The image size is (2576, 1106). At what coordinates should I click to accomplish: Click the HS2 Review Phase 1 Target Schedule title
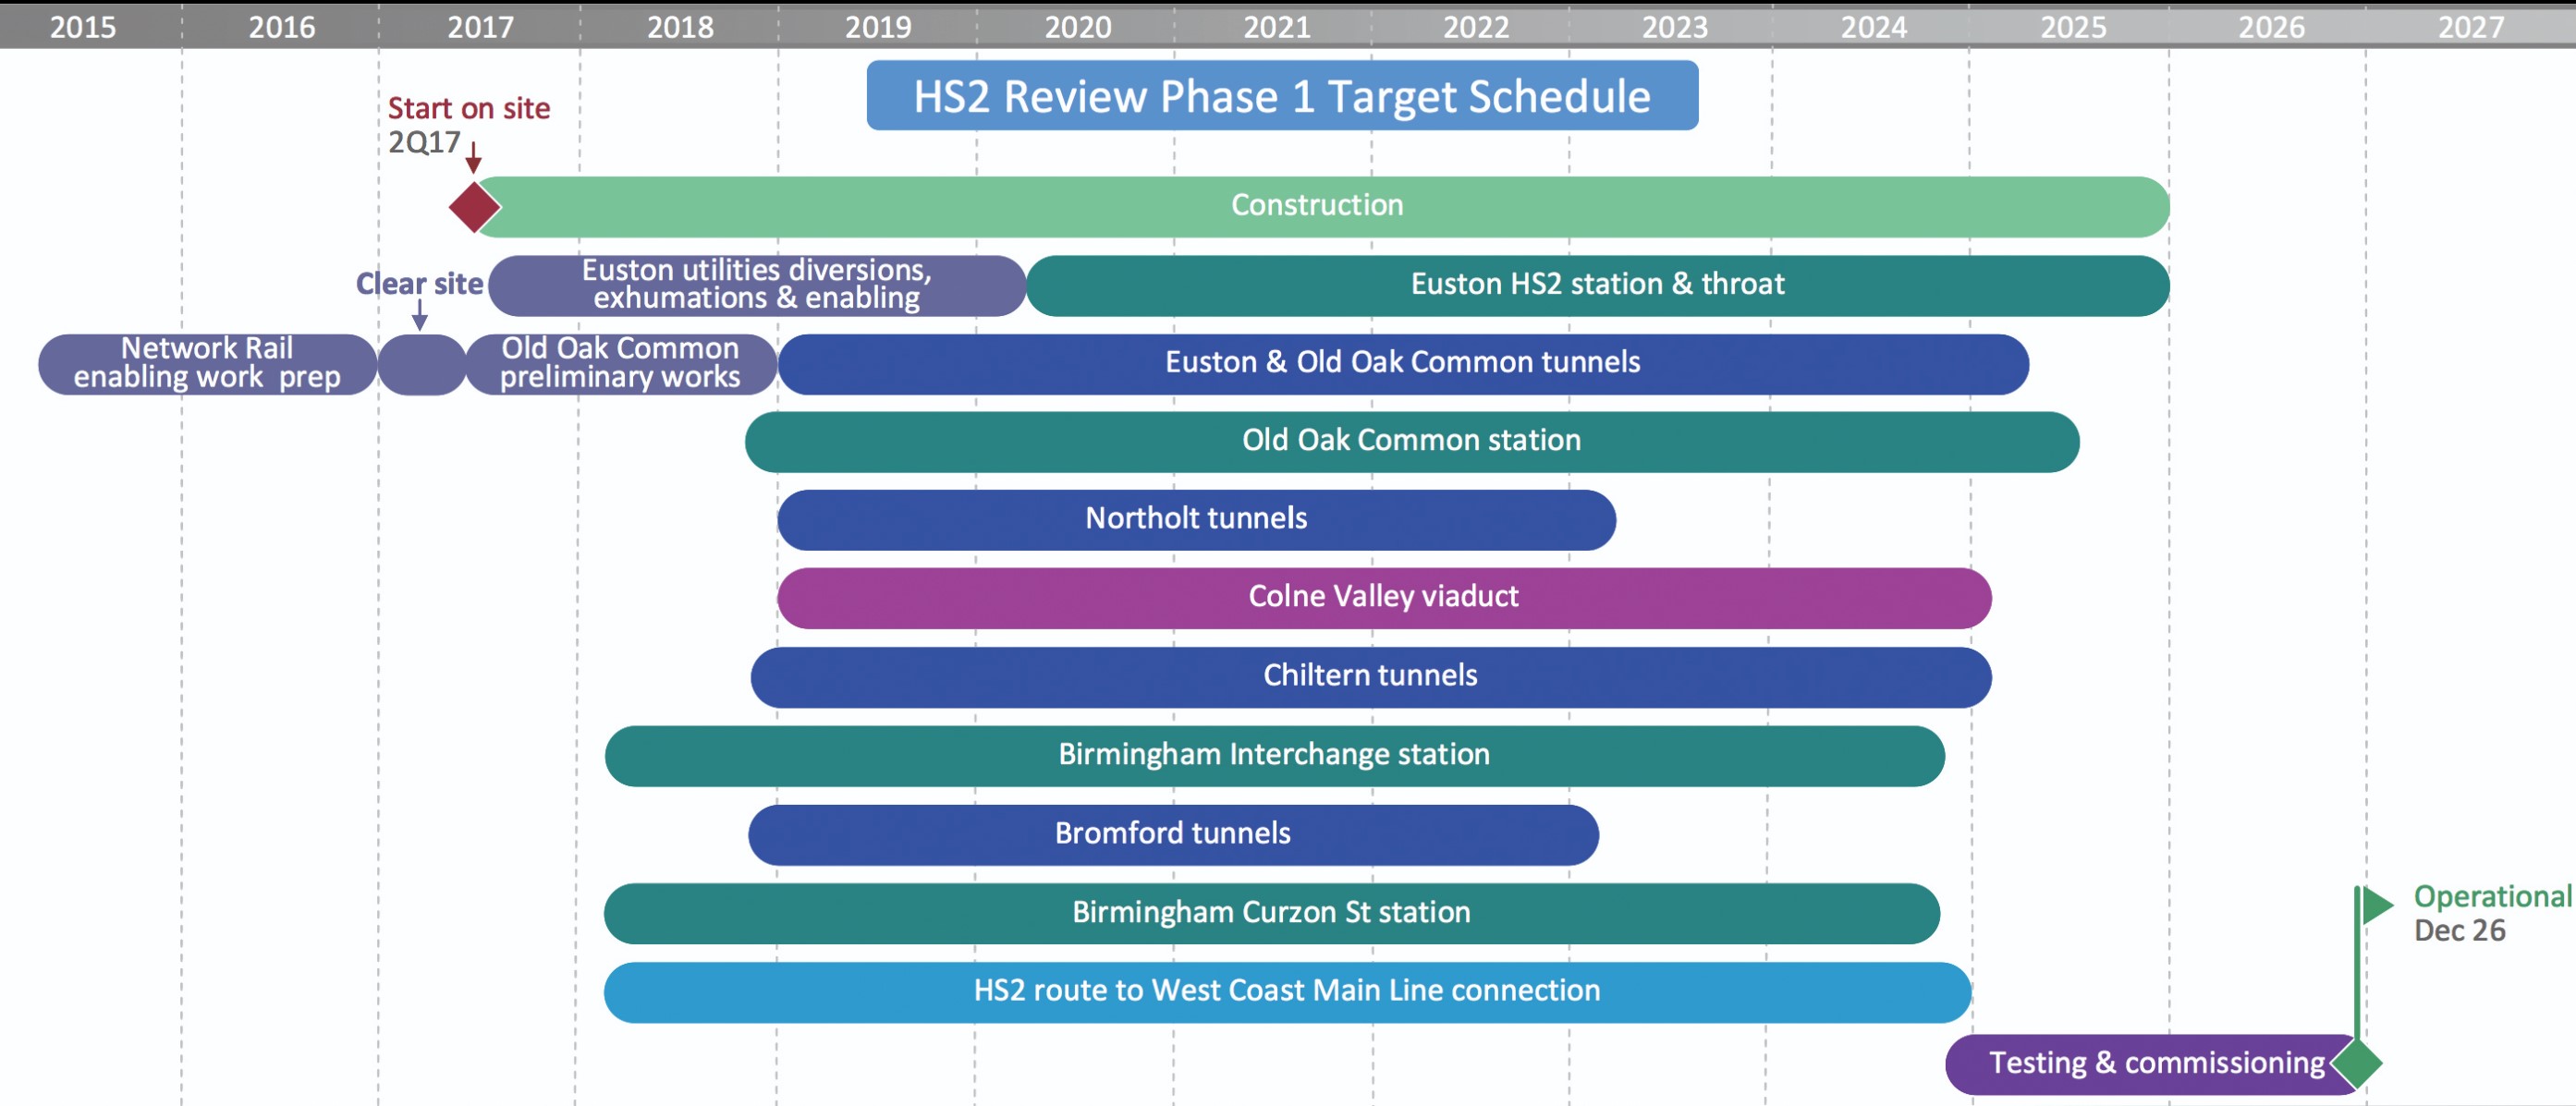(1281, 96)
